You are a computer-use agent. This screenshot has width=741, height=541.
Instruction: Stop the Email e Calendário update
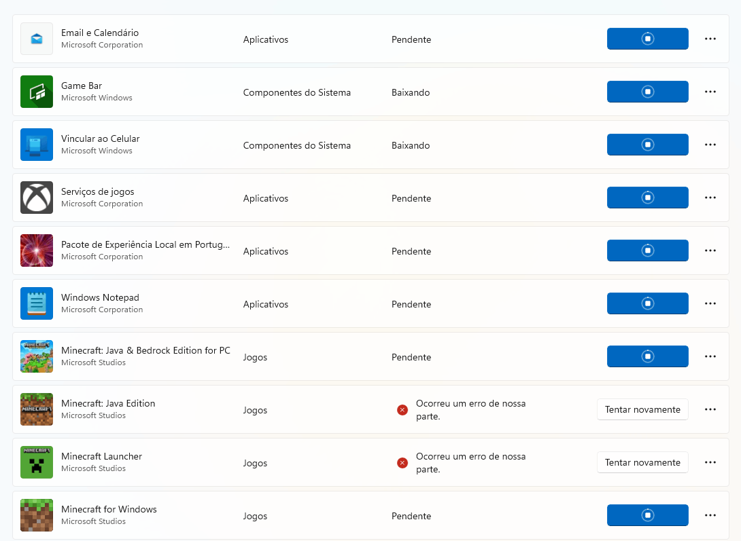pos(647,39)
